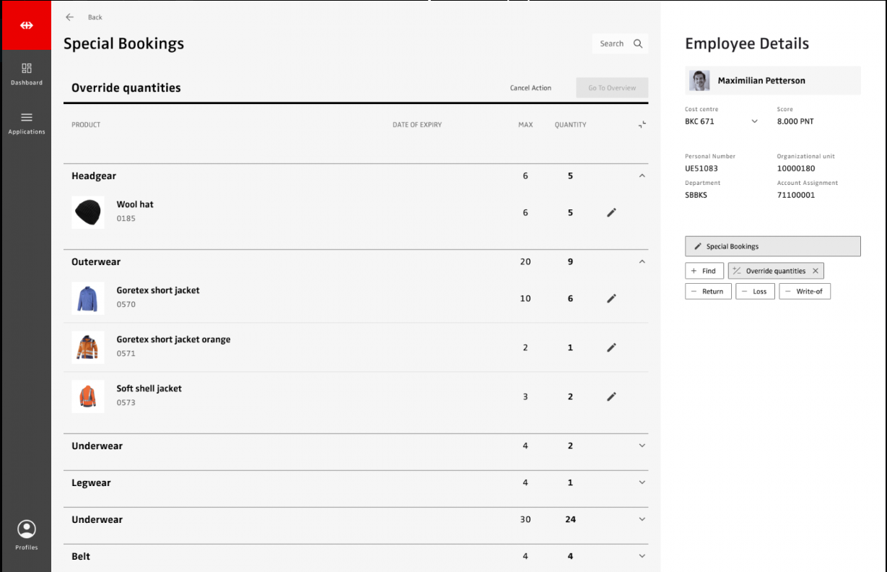Collapse the Outerwear category
The image size is (887, 572).
[642, 261]
